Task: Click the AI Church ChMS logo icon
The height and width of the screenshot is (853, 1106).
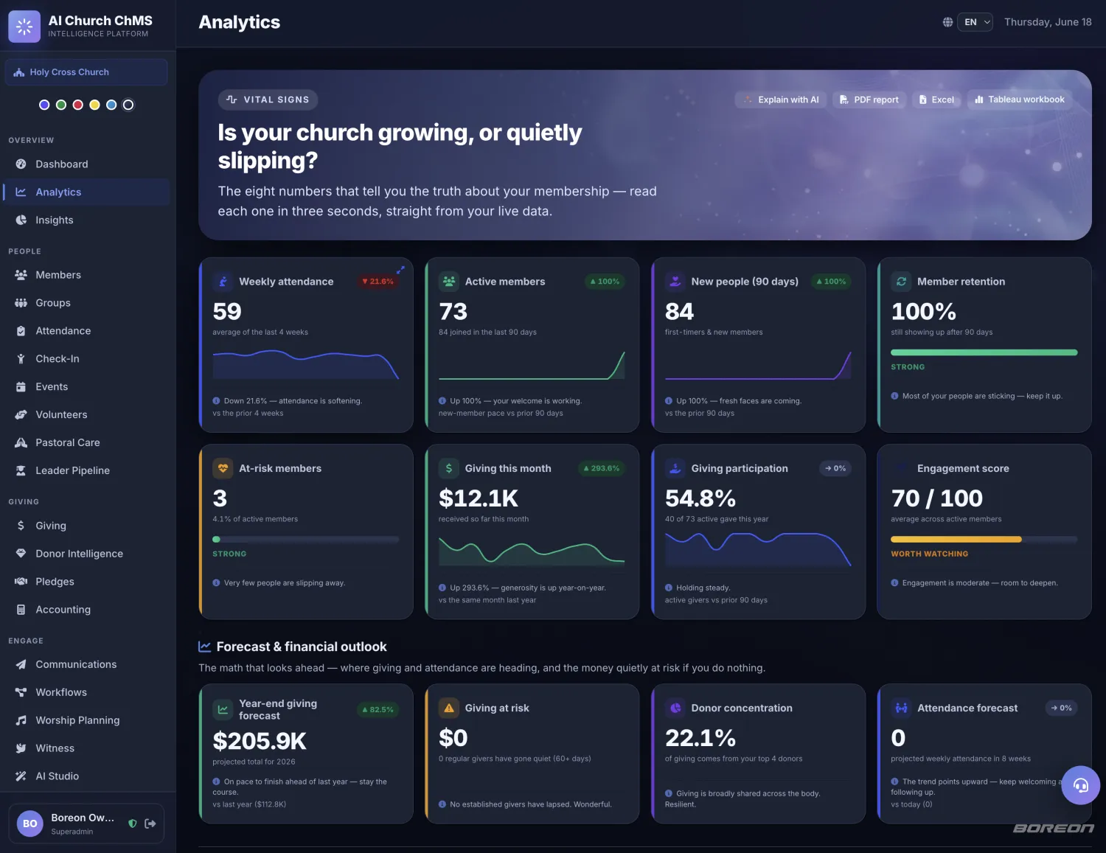Action: coord(24,27)
